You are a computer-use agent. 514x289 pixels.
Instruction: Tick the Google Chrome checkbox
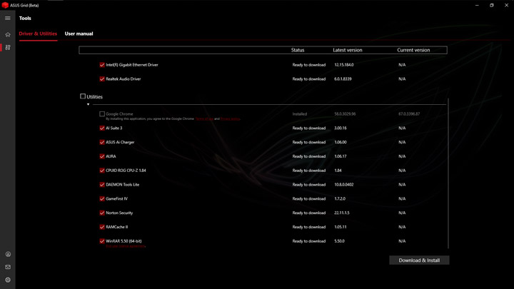102,114
